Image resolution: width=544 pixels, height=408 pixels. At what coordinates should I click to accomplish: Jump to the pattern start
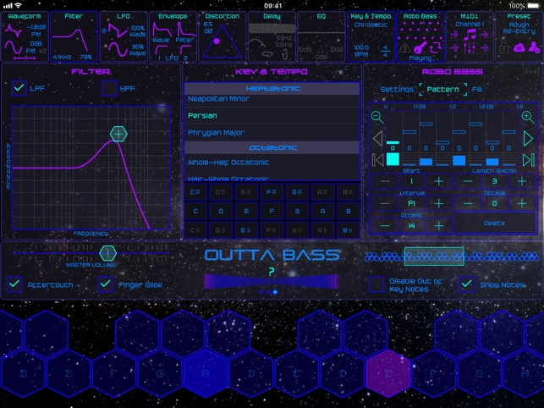tap(378, 160)
